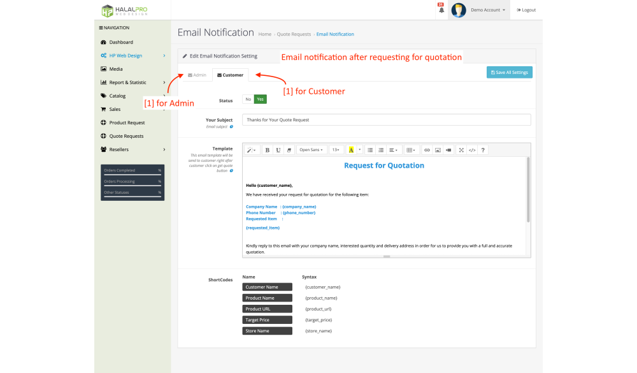Click the Bold formatting icon
Viewport: 637px width, 373px height.
[268, 150]
